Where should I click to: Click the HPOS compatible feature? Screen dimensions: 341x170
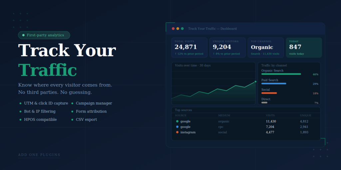(40, 120)
